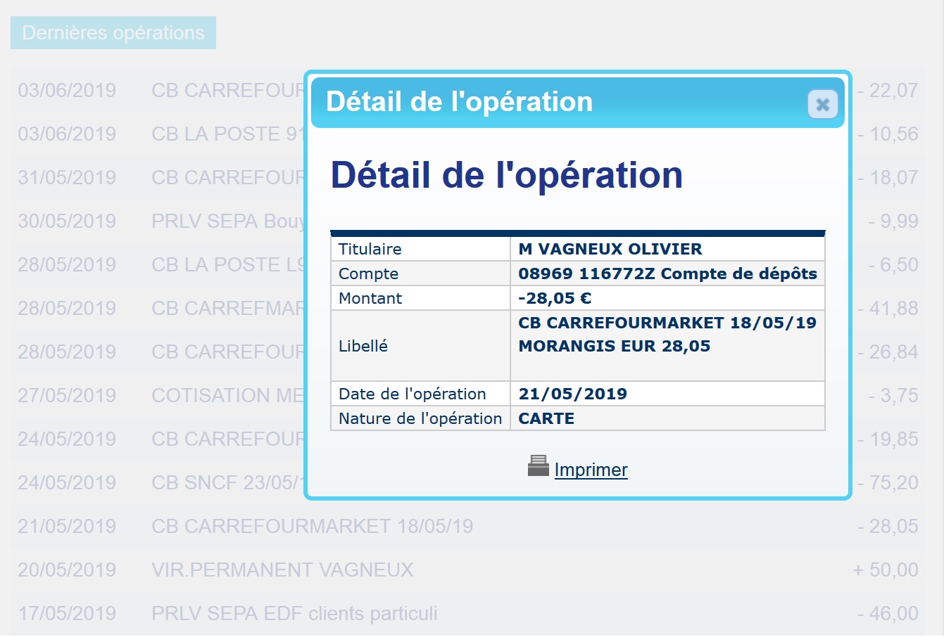Open the PRLV SEPA EDF transaction row
This screenshot has height=637, width=944.
(294, 613)
